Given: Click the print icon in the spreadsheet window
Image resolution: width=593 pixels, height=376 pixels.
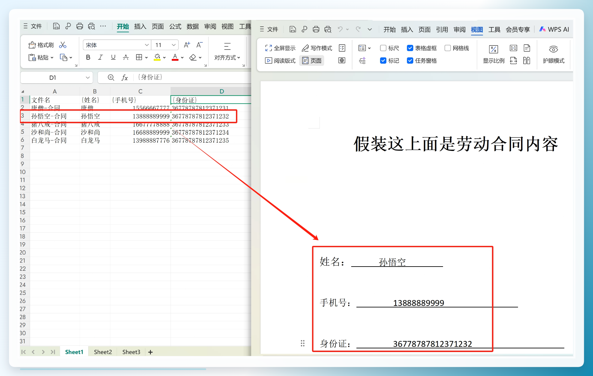Looking at the screenshot, I should pyautogui.click(x=80, y=26).
